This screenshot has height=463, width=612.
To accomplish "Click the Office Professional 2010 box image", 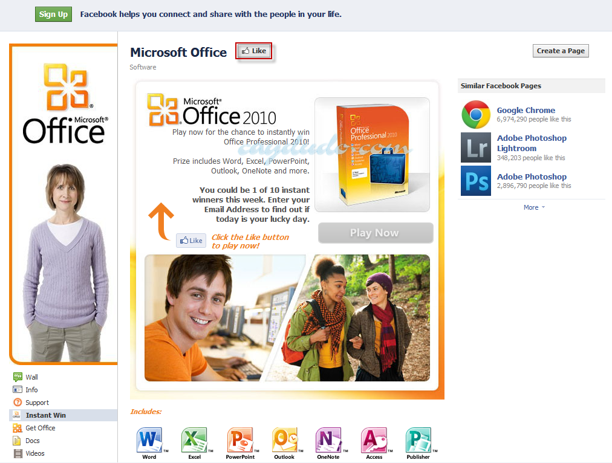I will click(x=372, y=155).
